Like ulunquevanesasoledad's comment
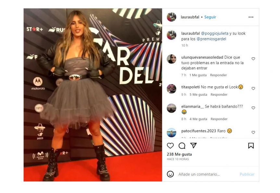This screenshot has height=193, width=280. pyautogui.click(x=253, y=59)
